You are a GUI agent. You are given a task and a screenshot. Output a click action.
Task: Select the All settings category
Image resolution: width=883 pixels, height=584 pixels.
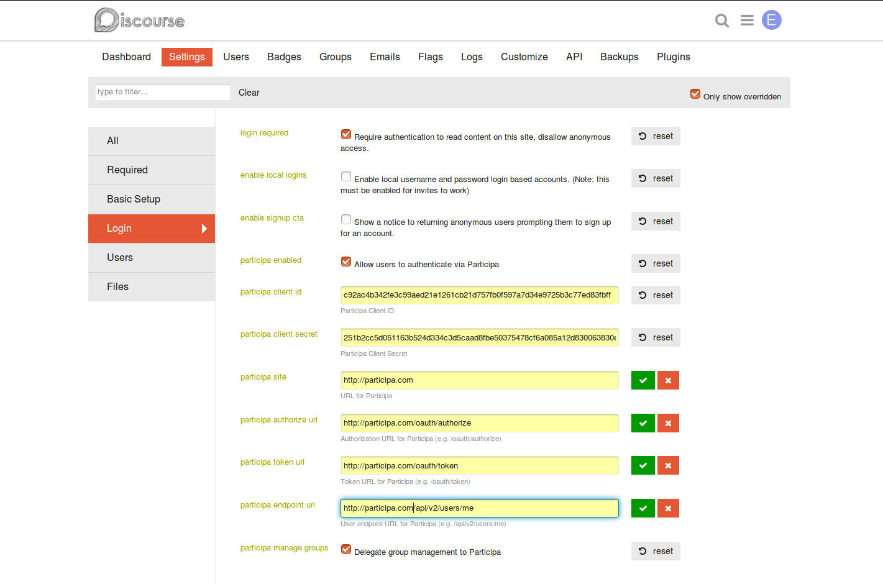point(152,141)
